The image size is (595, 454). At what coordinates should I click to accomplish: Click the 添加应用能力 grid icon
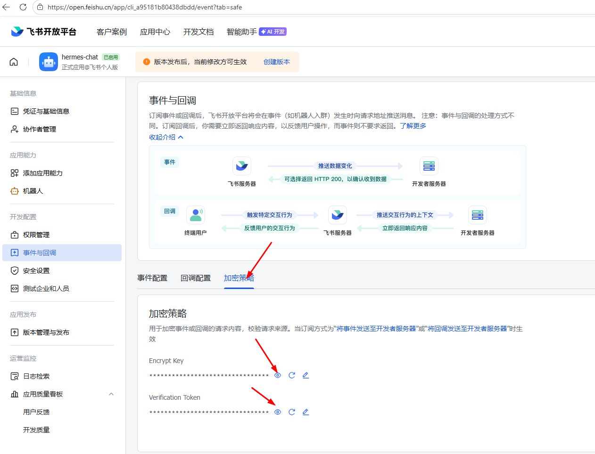point(15,173)
